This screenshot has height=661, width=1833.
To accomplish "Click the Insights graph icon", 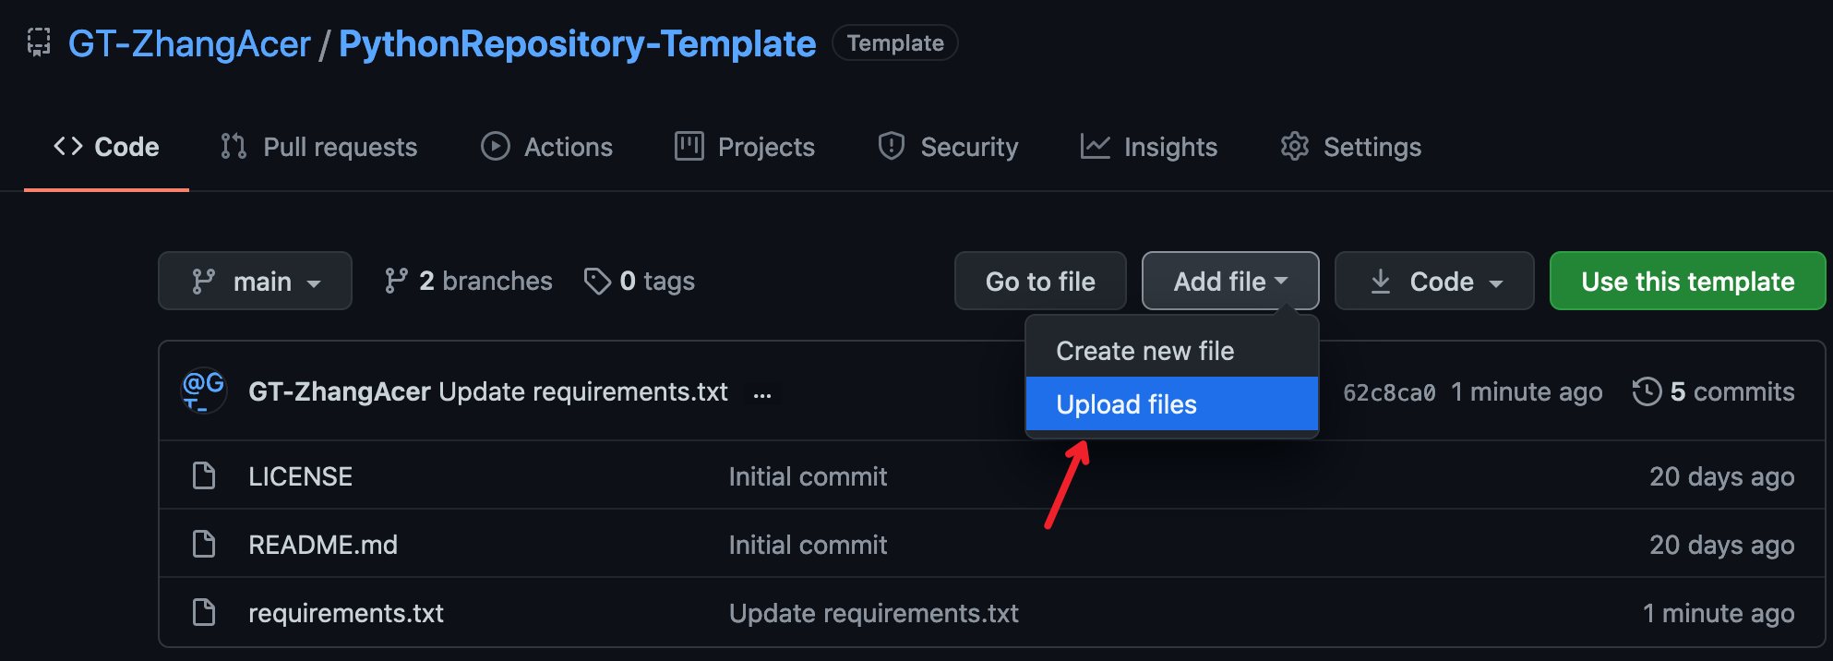I will pos(1096,146).
